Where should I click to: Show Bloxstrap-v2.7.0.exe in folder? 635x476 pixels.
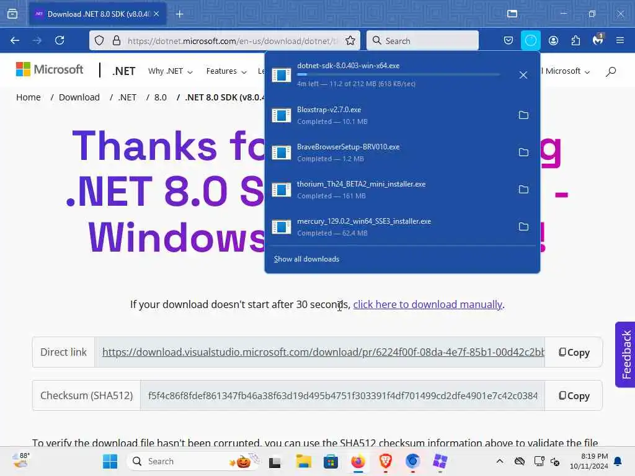523,115
